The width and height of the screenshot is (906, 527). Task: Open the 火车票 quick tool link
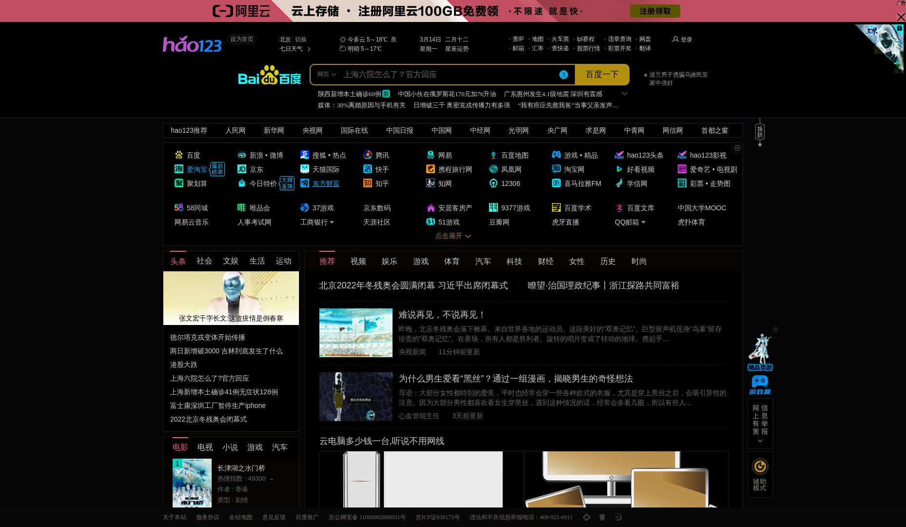click(560, 39)
